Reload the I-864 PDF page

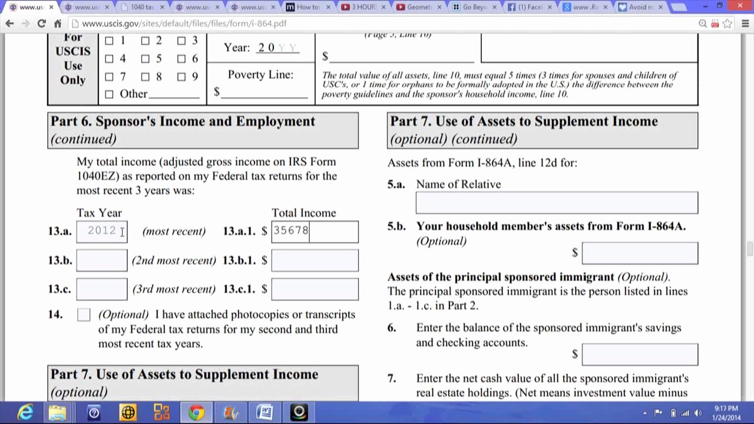coord(41,24)
